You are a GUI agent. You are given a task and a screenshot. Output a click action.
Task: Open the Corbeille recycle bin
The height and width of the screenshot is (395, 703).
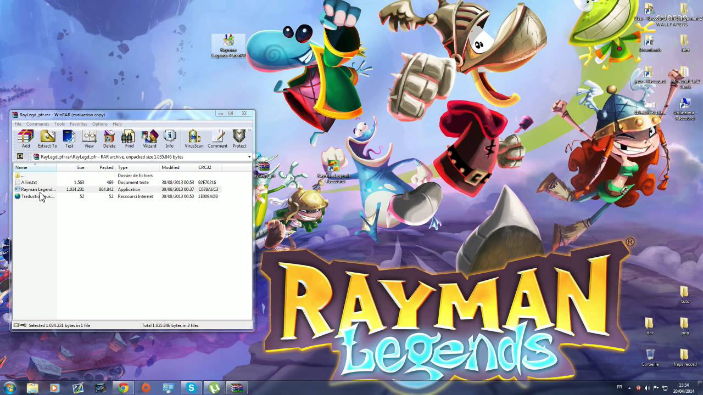(650, 357)
